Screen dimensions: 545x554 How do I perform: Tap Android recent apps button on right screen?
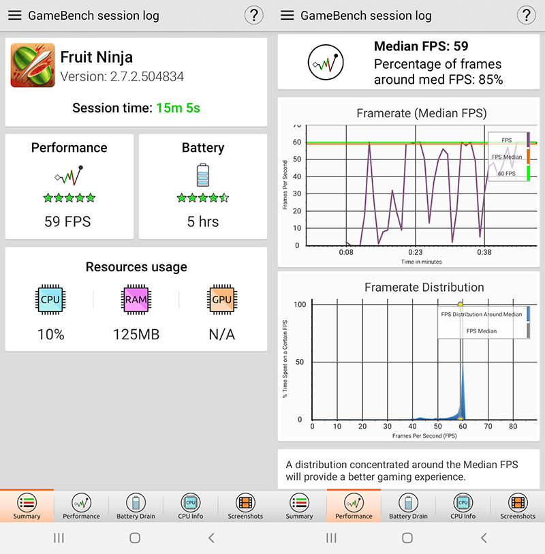pyautogui.click(x=331, y=538)
